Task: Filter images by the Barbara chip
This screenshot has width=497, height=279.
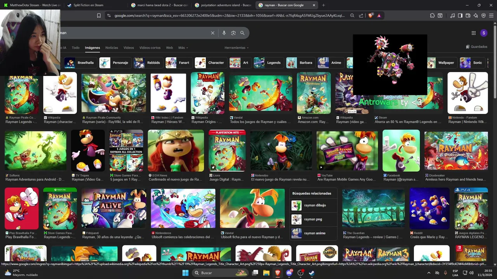Action: point(300,63)
